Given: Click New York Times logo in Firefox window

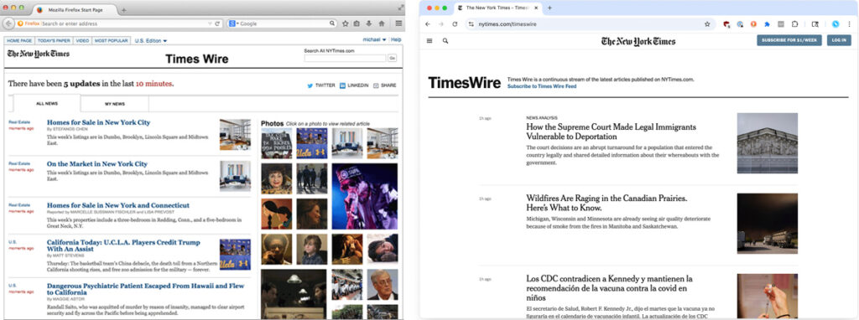Looking at the screenshot, I should (39, 54).
